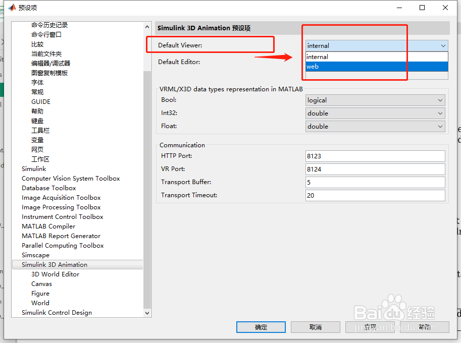
Task: Click the 应用 (Apply) button
Action: tap(370, 327)
